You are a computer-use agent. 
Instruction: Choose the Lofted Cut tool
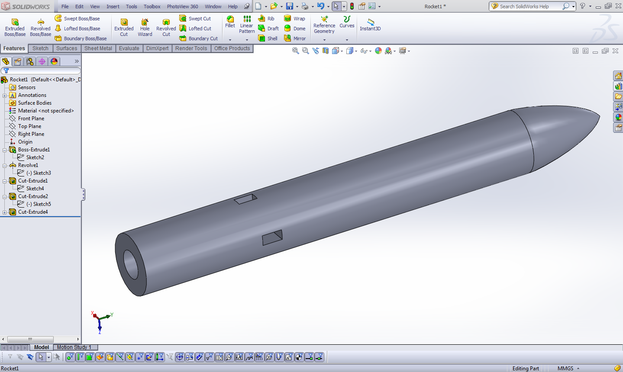195,29
